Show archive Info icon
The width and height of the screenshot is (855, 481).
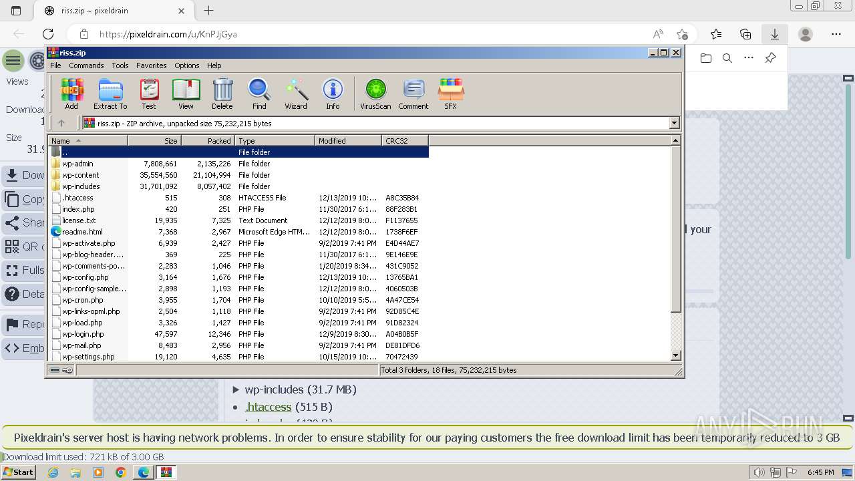[333, 94]
